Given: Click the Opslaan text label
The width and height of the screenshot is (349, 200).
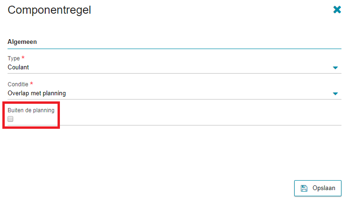Looking at the screenshot, I should click(x=324, y=188).
